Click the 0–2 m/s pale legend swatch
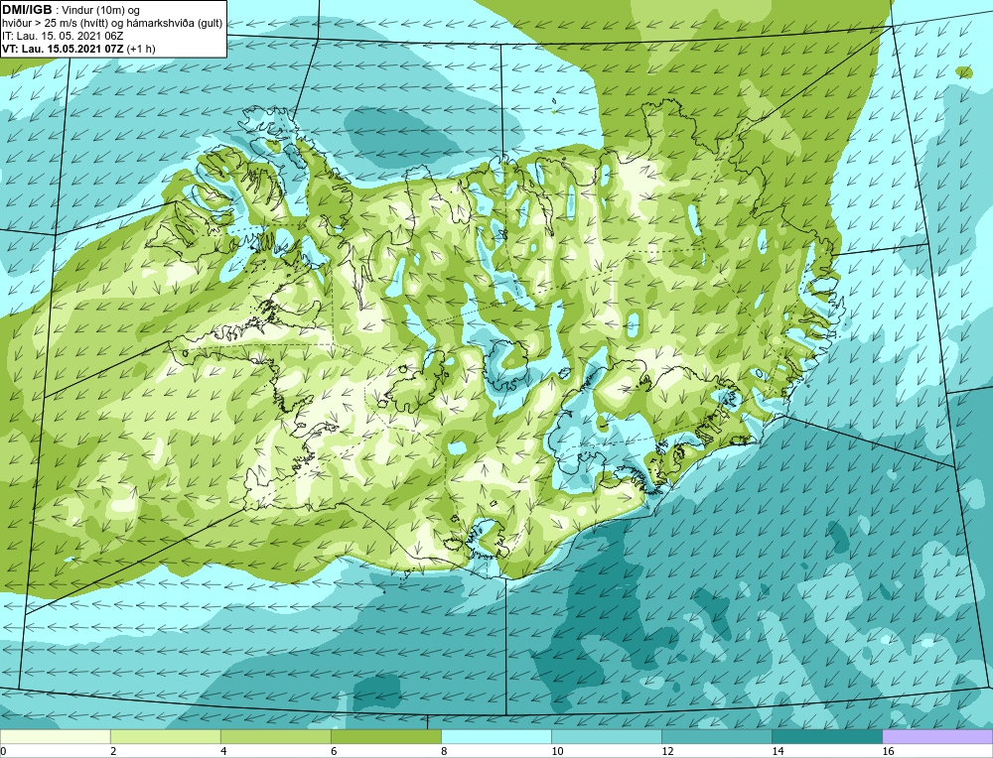Image resolution: width=993 pixels, height=758 pixels. tap(55, 736)
